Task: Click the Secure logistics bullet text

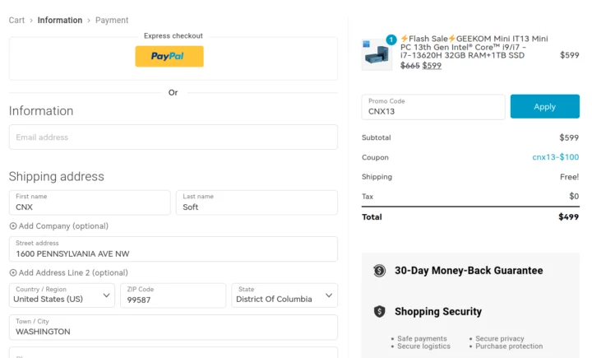Action: [x=423, y=346]
